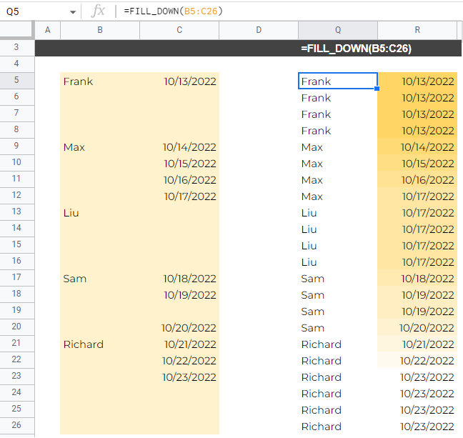Select cell C18 with 10/19/2022
This screenshot has height=438, width=463.
179,294
